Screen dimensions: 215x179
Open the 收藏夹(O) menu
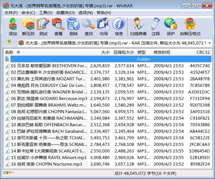[66, 13]
